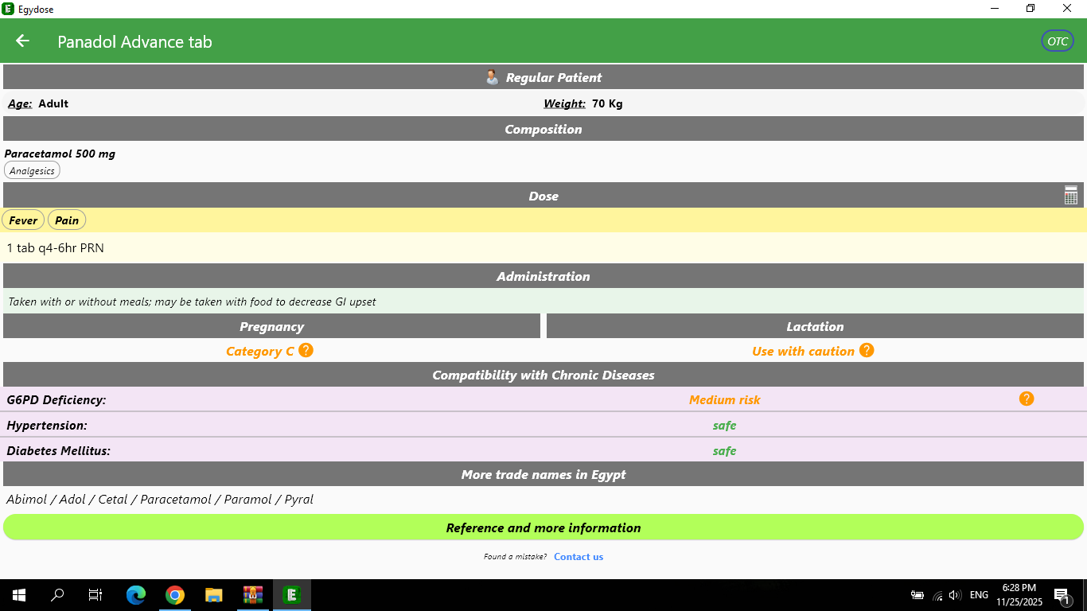Screen dimensions: 1087x611
Task: Click the G6PD Deficiency help icon
Action: click(x=1026, y=399)
